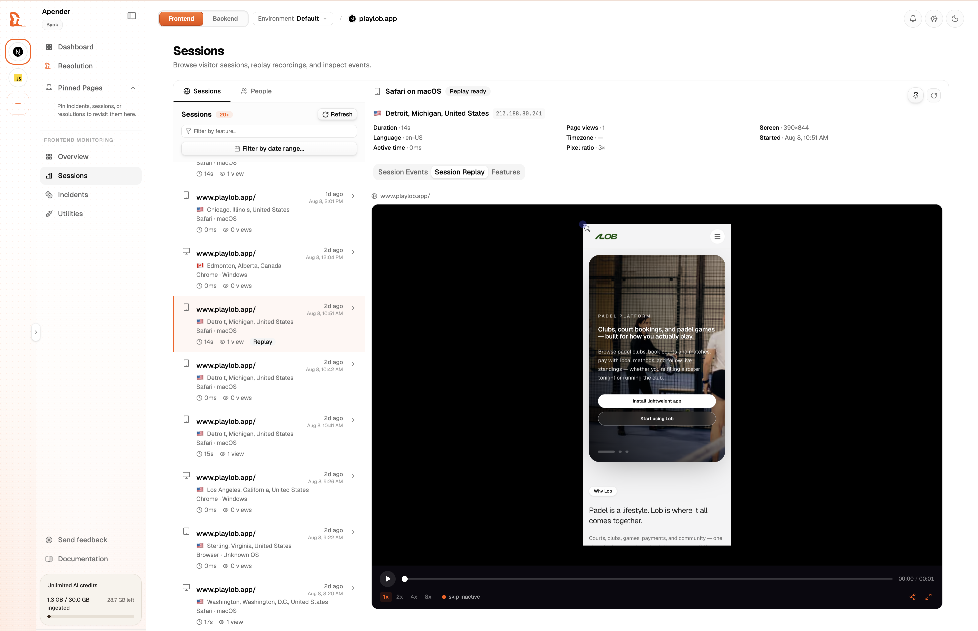The width and height of the screenshot is (978, 631).
Task: Share replay using share icon
Action: point(912,597)
